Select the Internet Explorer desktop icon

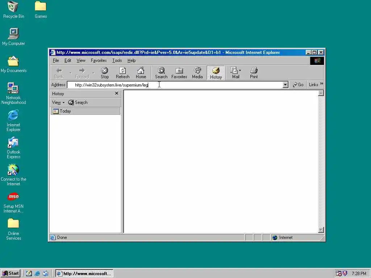click(x=13, y=121)
